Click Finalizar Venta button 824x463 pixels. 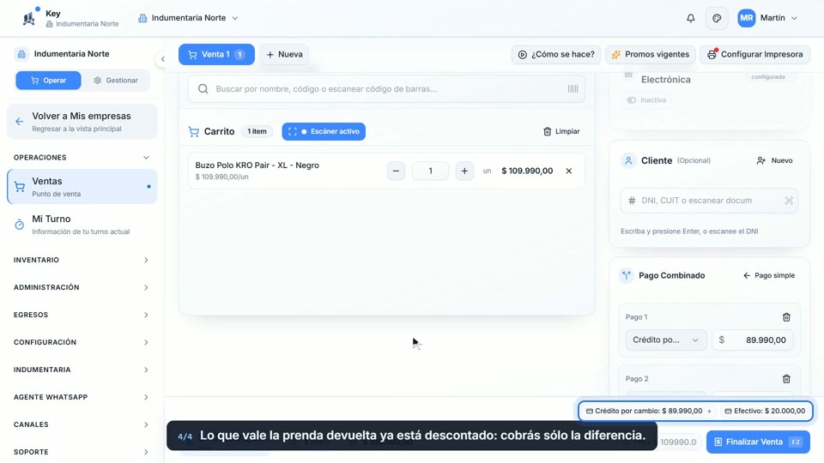(758, 442)
